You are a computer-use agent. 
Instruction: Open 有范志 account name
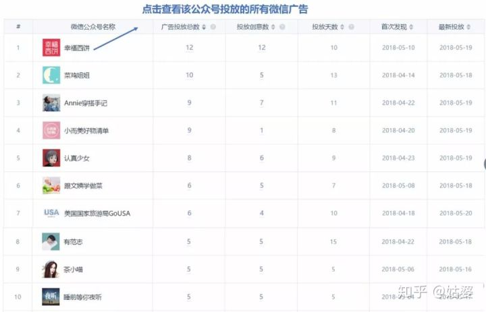(x=73, y=242)
